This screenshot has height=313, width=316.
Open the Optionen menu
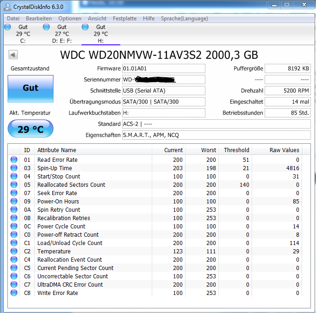click(x=70, y=18)
